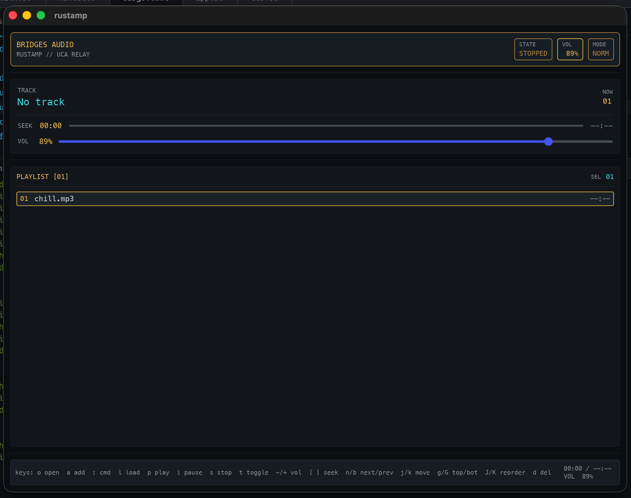Click the 'l load' key hint
The height and width of the screenshot is (498, 631).
click(x=129, y=472)
